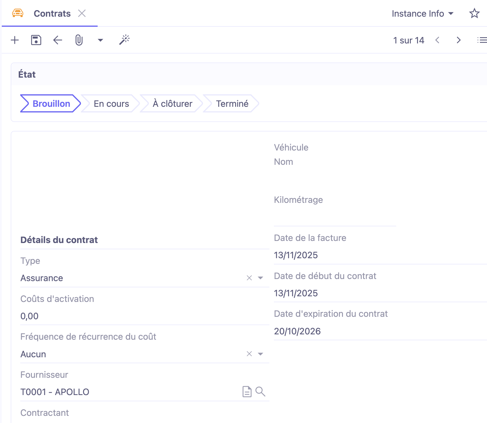This screenshot has width=487, height=423.
Task: Save the contract with the floppy disk icon
Action: (36, 40)
